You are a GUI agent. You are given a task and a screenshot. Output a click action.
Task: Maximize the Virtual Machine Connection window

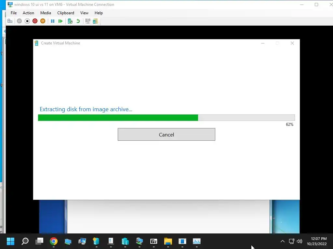(316, 5)
